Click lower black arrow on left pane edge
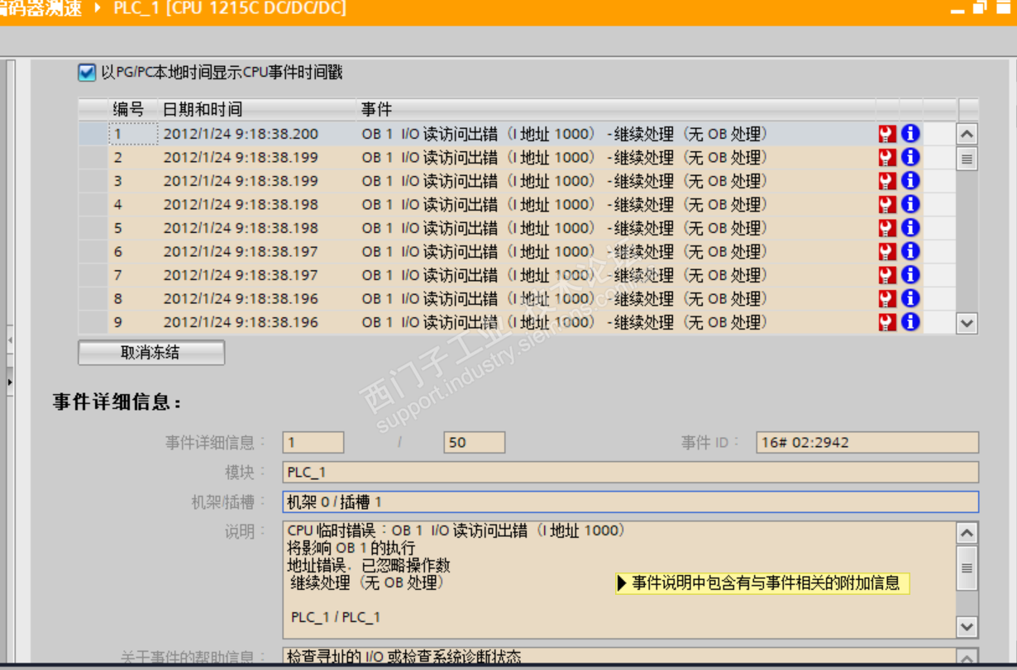This screenshot has height=670, width=1017. point(10,382)
